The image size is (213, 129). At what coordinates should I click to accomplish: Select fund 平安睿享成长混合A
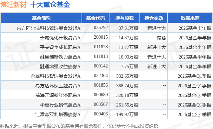click(x=60, y=47)
